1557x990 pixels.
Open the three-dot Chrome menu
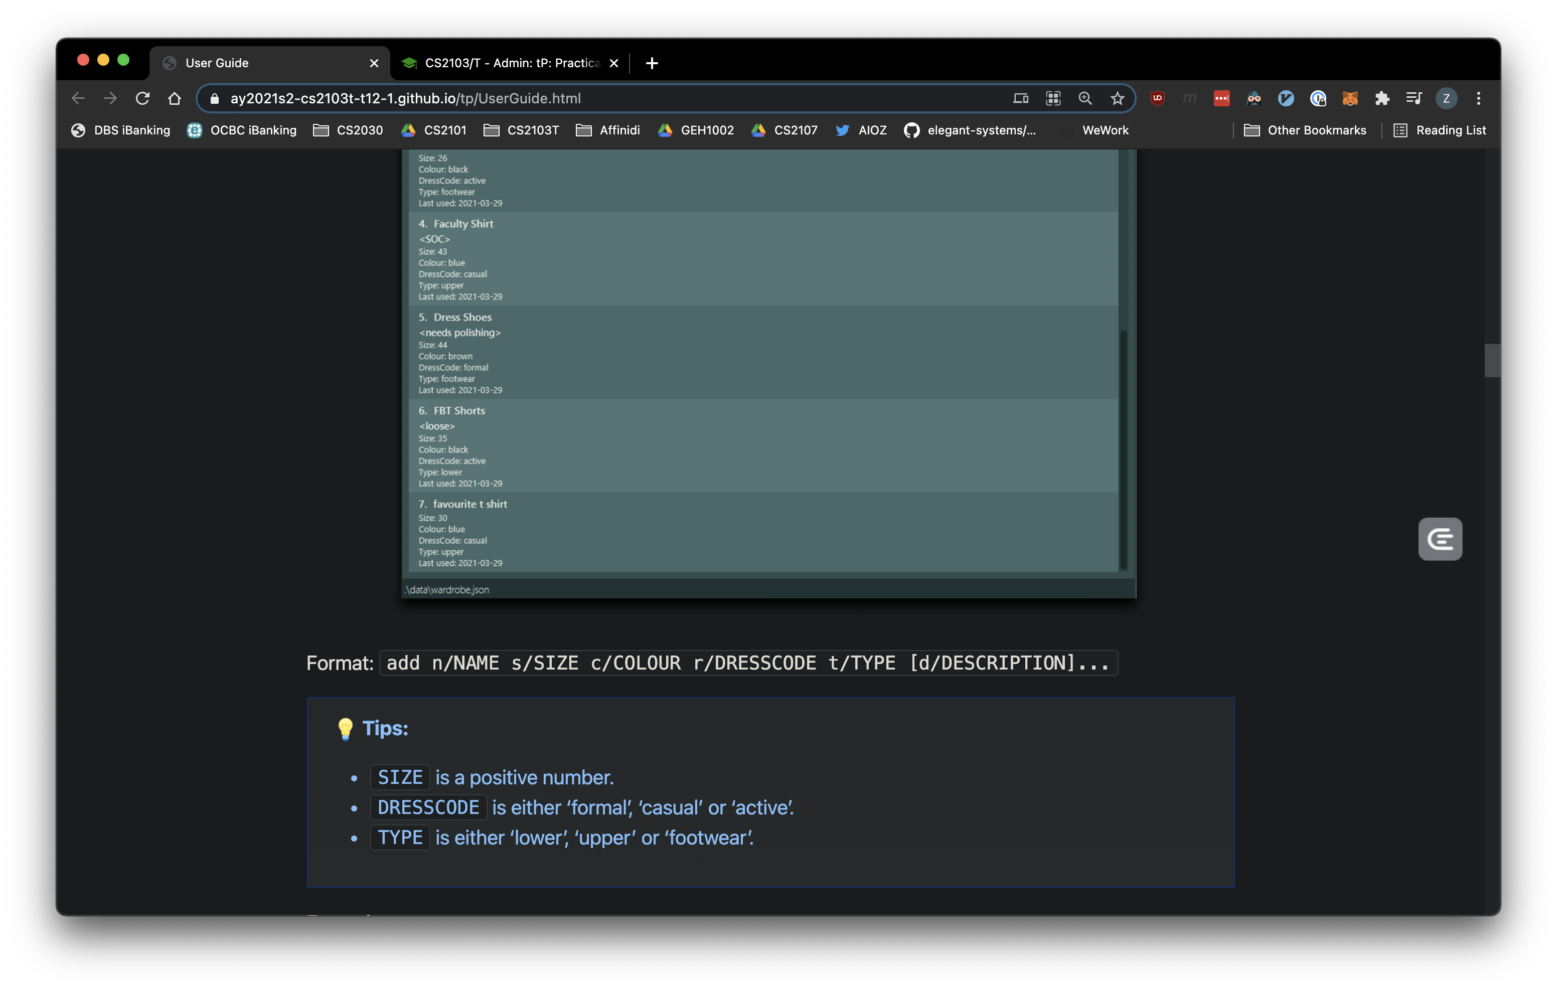(1479, 98)
